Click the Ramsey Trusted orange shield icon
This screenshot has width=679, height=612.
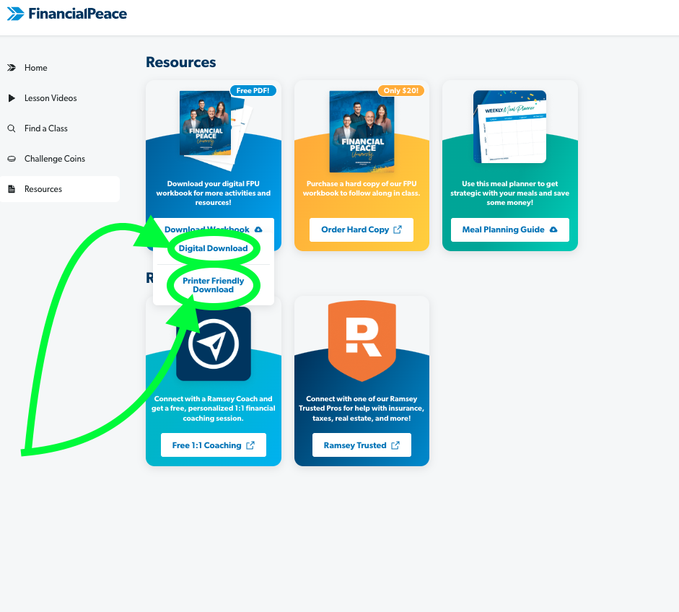point(362,341)
